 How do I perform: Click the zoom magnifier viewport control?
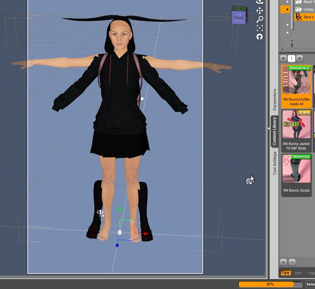260,19
